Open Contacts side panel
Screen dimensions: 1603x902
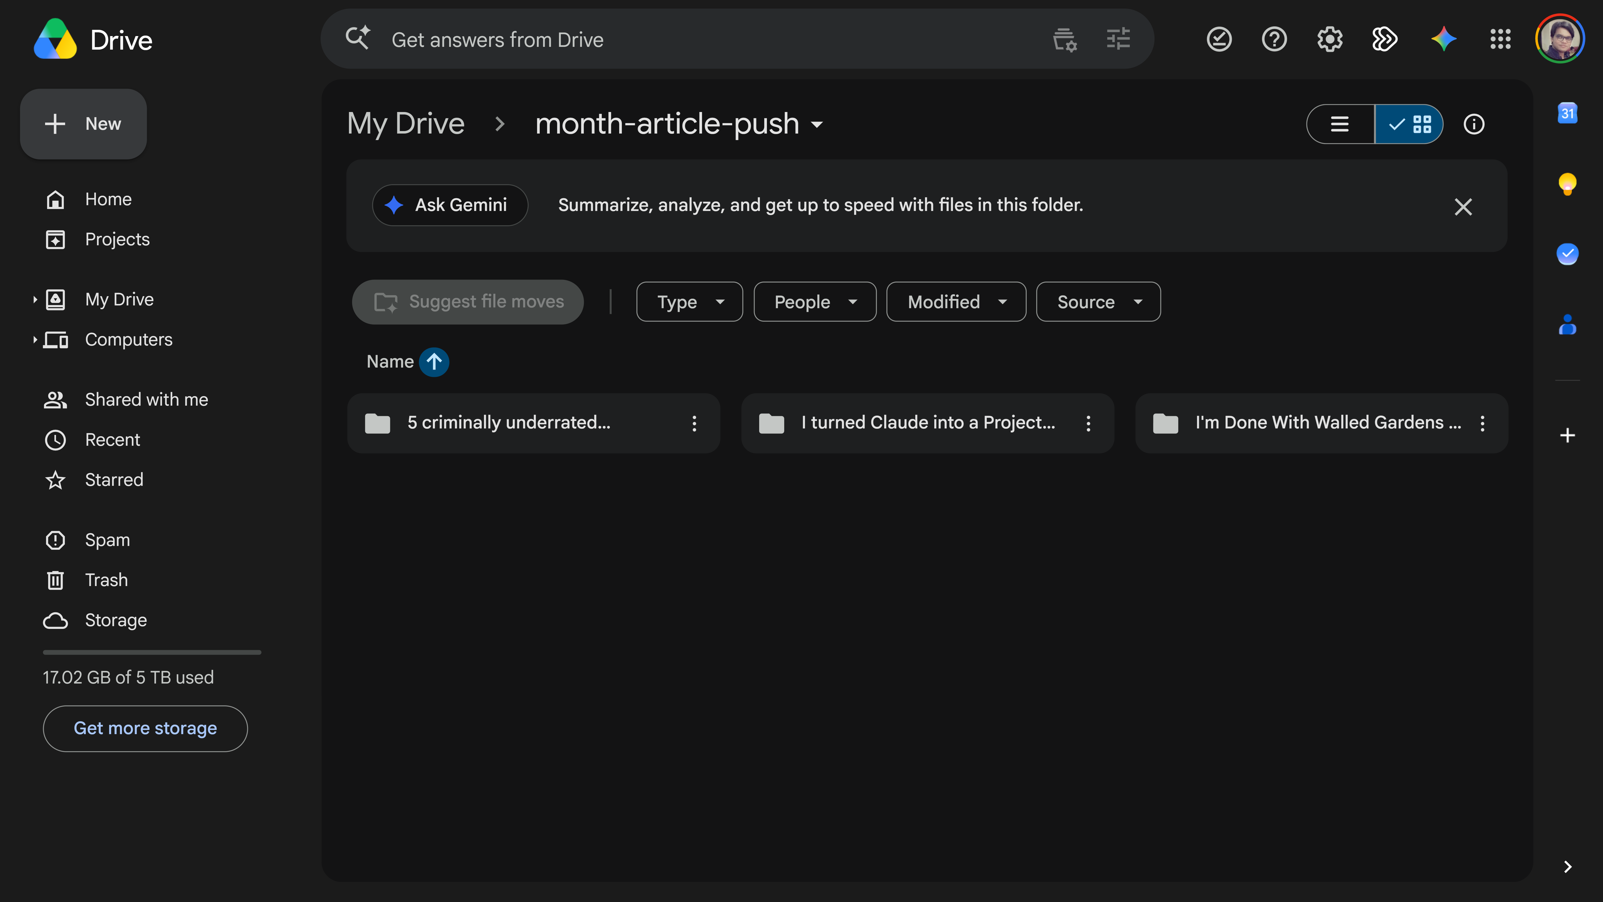coord(1567,324)
